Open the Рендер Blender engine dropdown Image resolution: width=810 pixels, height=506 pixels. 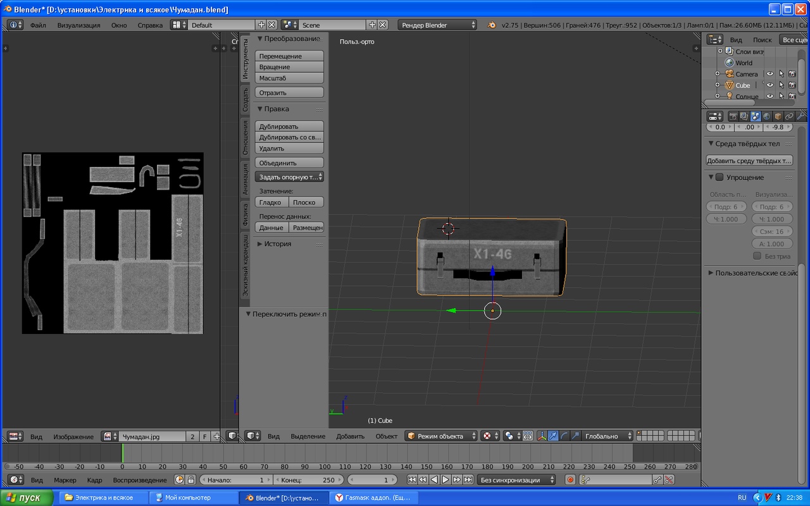point(437,25)
